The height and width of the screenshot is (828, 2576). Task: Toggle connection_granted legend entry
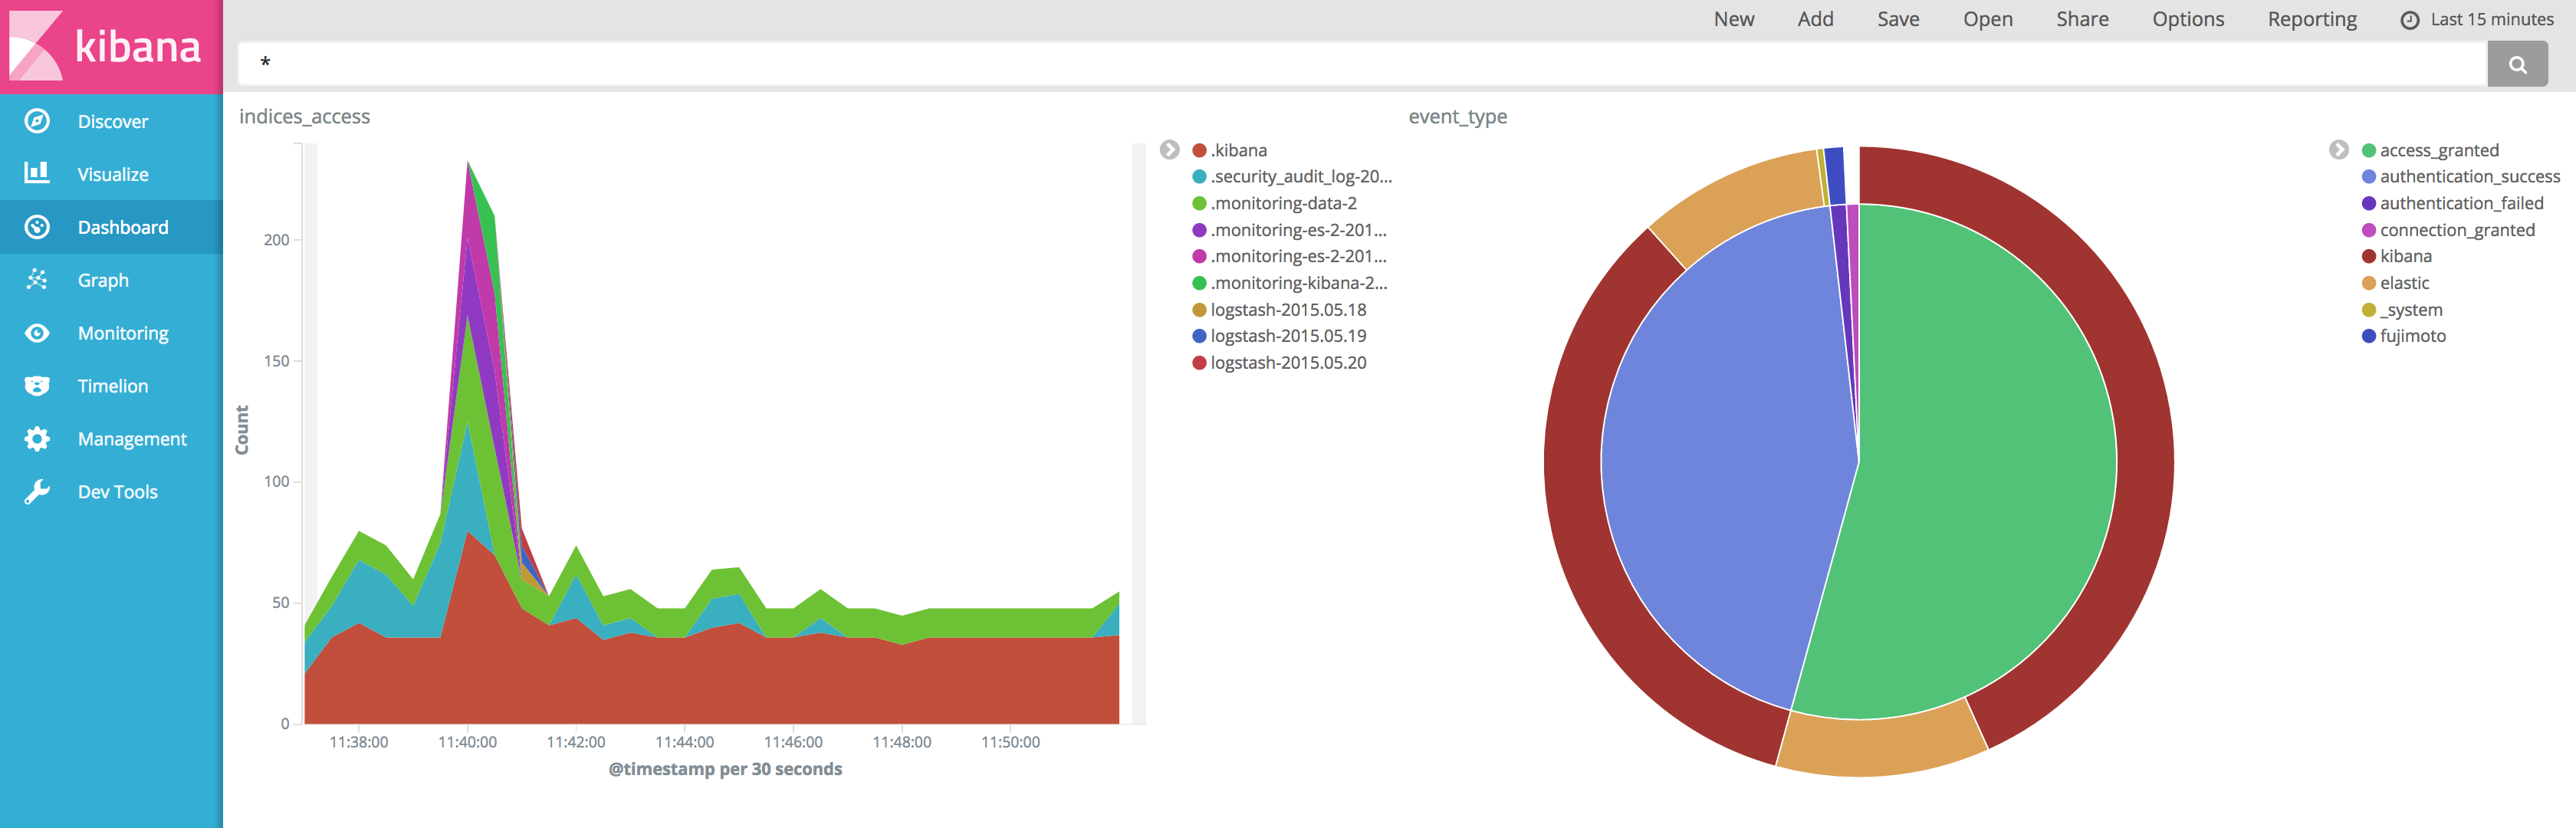tap(2448, 230)
